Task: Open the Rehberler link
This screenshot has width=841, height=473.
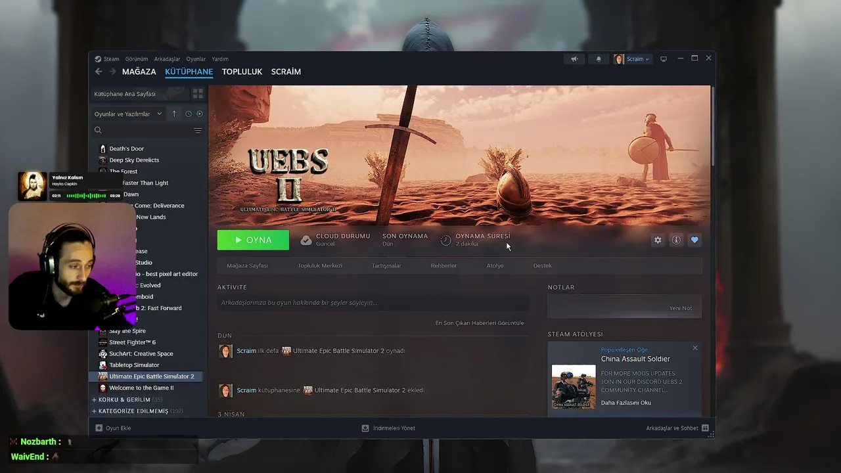Action: point(443,265)
